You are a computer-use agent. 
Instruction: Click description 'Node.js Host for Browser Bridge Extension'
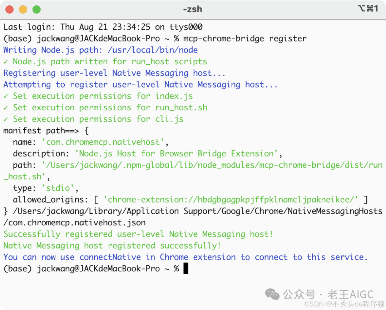[x=176, y=154]
